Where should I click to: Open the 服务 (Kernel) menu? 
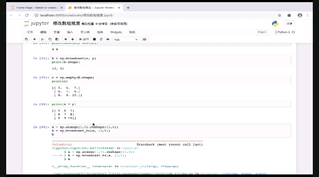(x=100, y=32)
